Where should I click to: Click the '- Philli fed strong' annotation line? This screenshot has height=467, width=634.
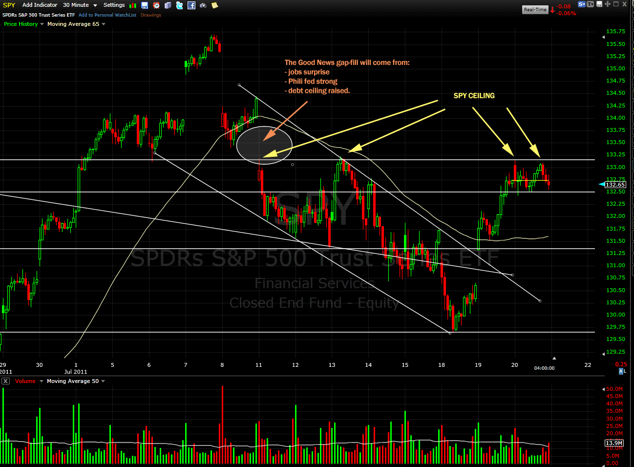311,82
